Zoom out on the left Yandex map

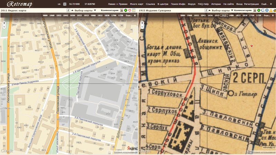(x=4, y=27)
